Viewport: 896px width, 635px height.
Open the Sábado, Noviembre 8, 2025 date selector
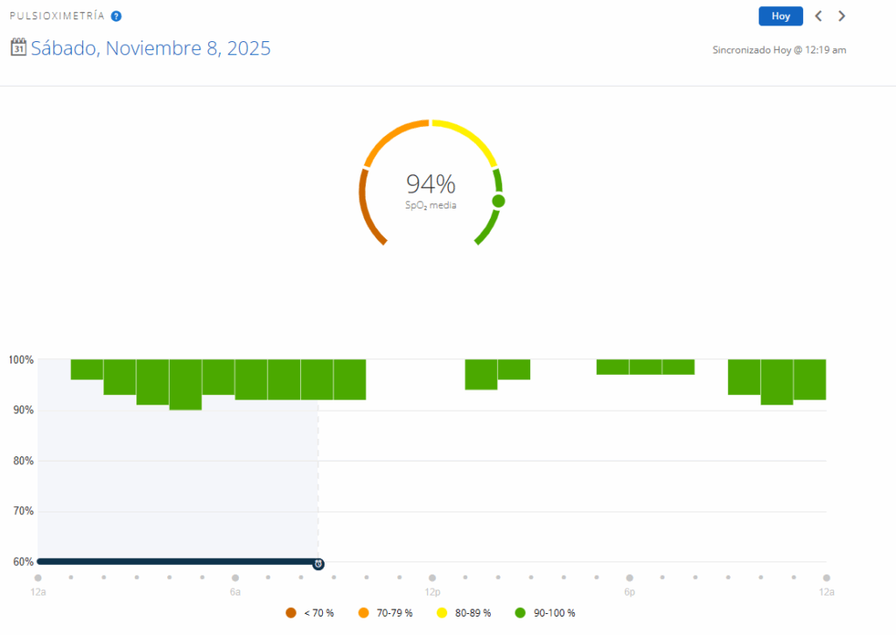pyautogui.click(x=150, y=48)
